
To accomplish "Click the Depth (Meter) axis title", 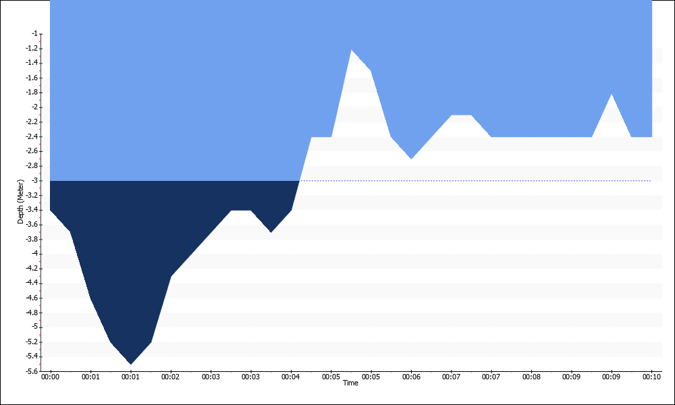I will [x=21, y=201].
